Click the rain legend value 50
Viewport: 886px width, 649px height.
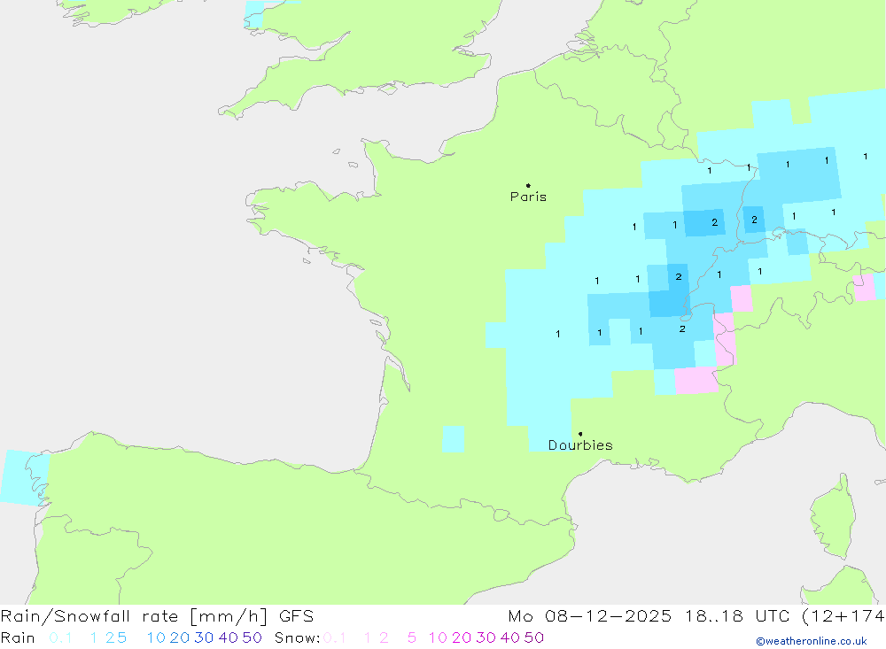pyautogui.click(x=252, y=637)
